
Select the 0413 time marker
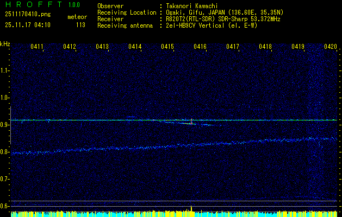102,47
